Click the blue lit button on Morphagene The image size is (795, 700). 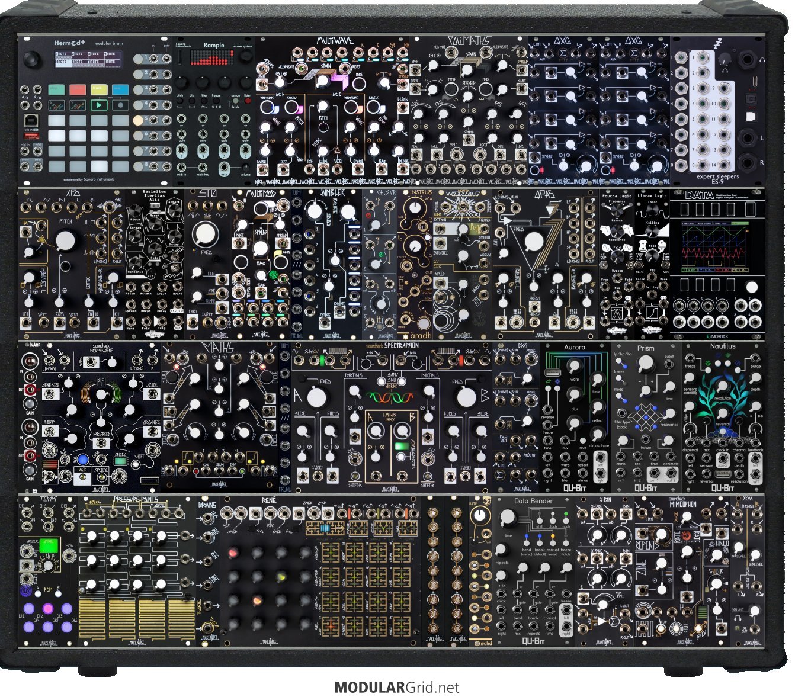click(83, 458)
